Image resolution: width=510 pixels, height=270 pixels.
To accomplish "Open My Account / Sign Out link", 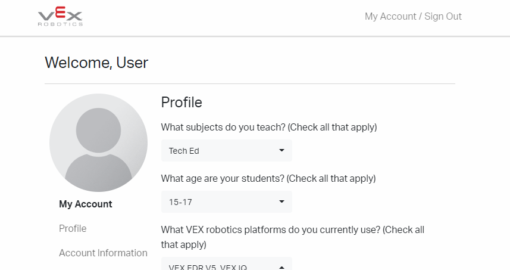I will [413, 16].
